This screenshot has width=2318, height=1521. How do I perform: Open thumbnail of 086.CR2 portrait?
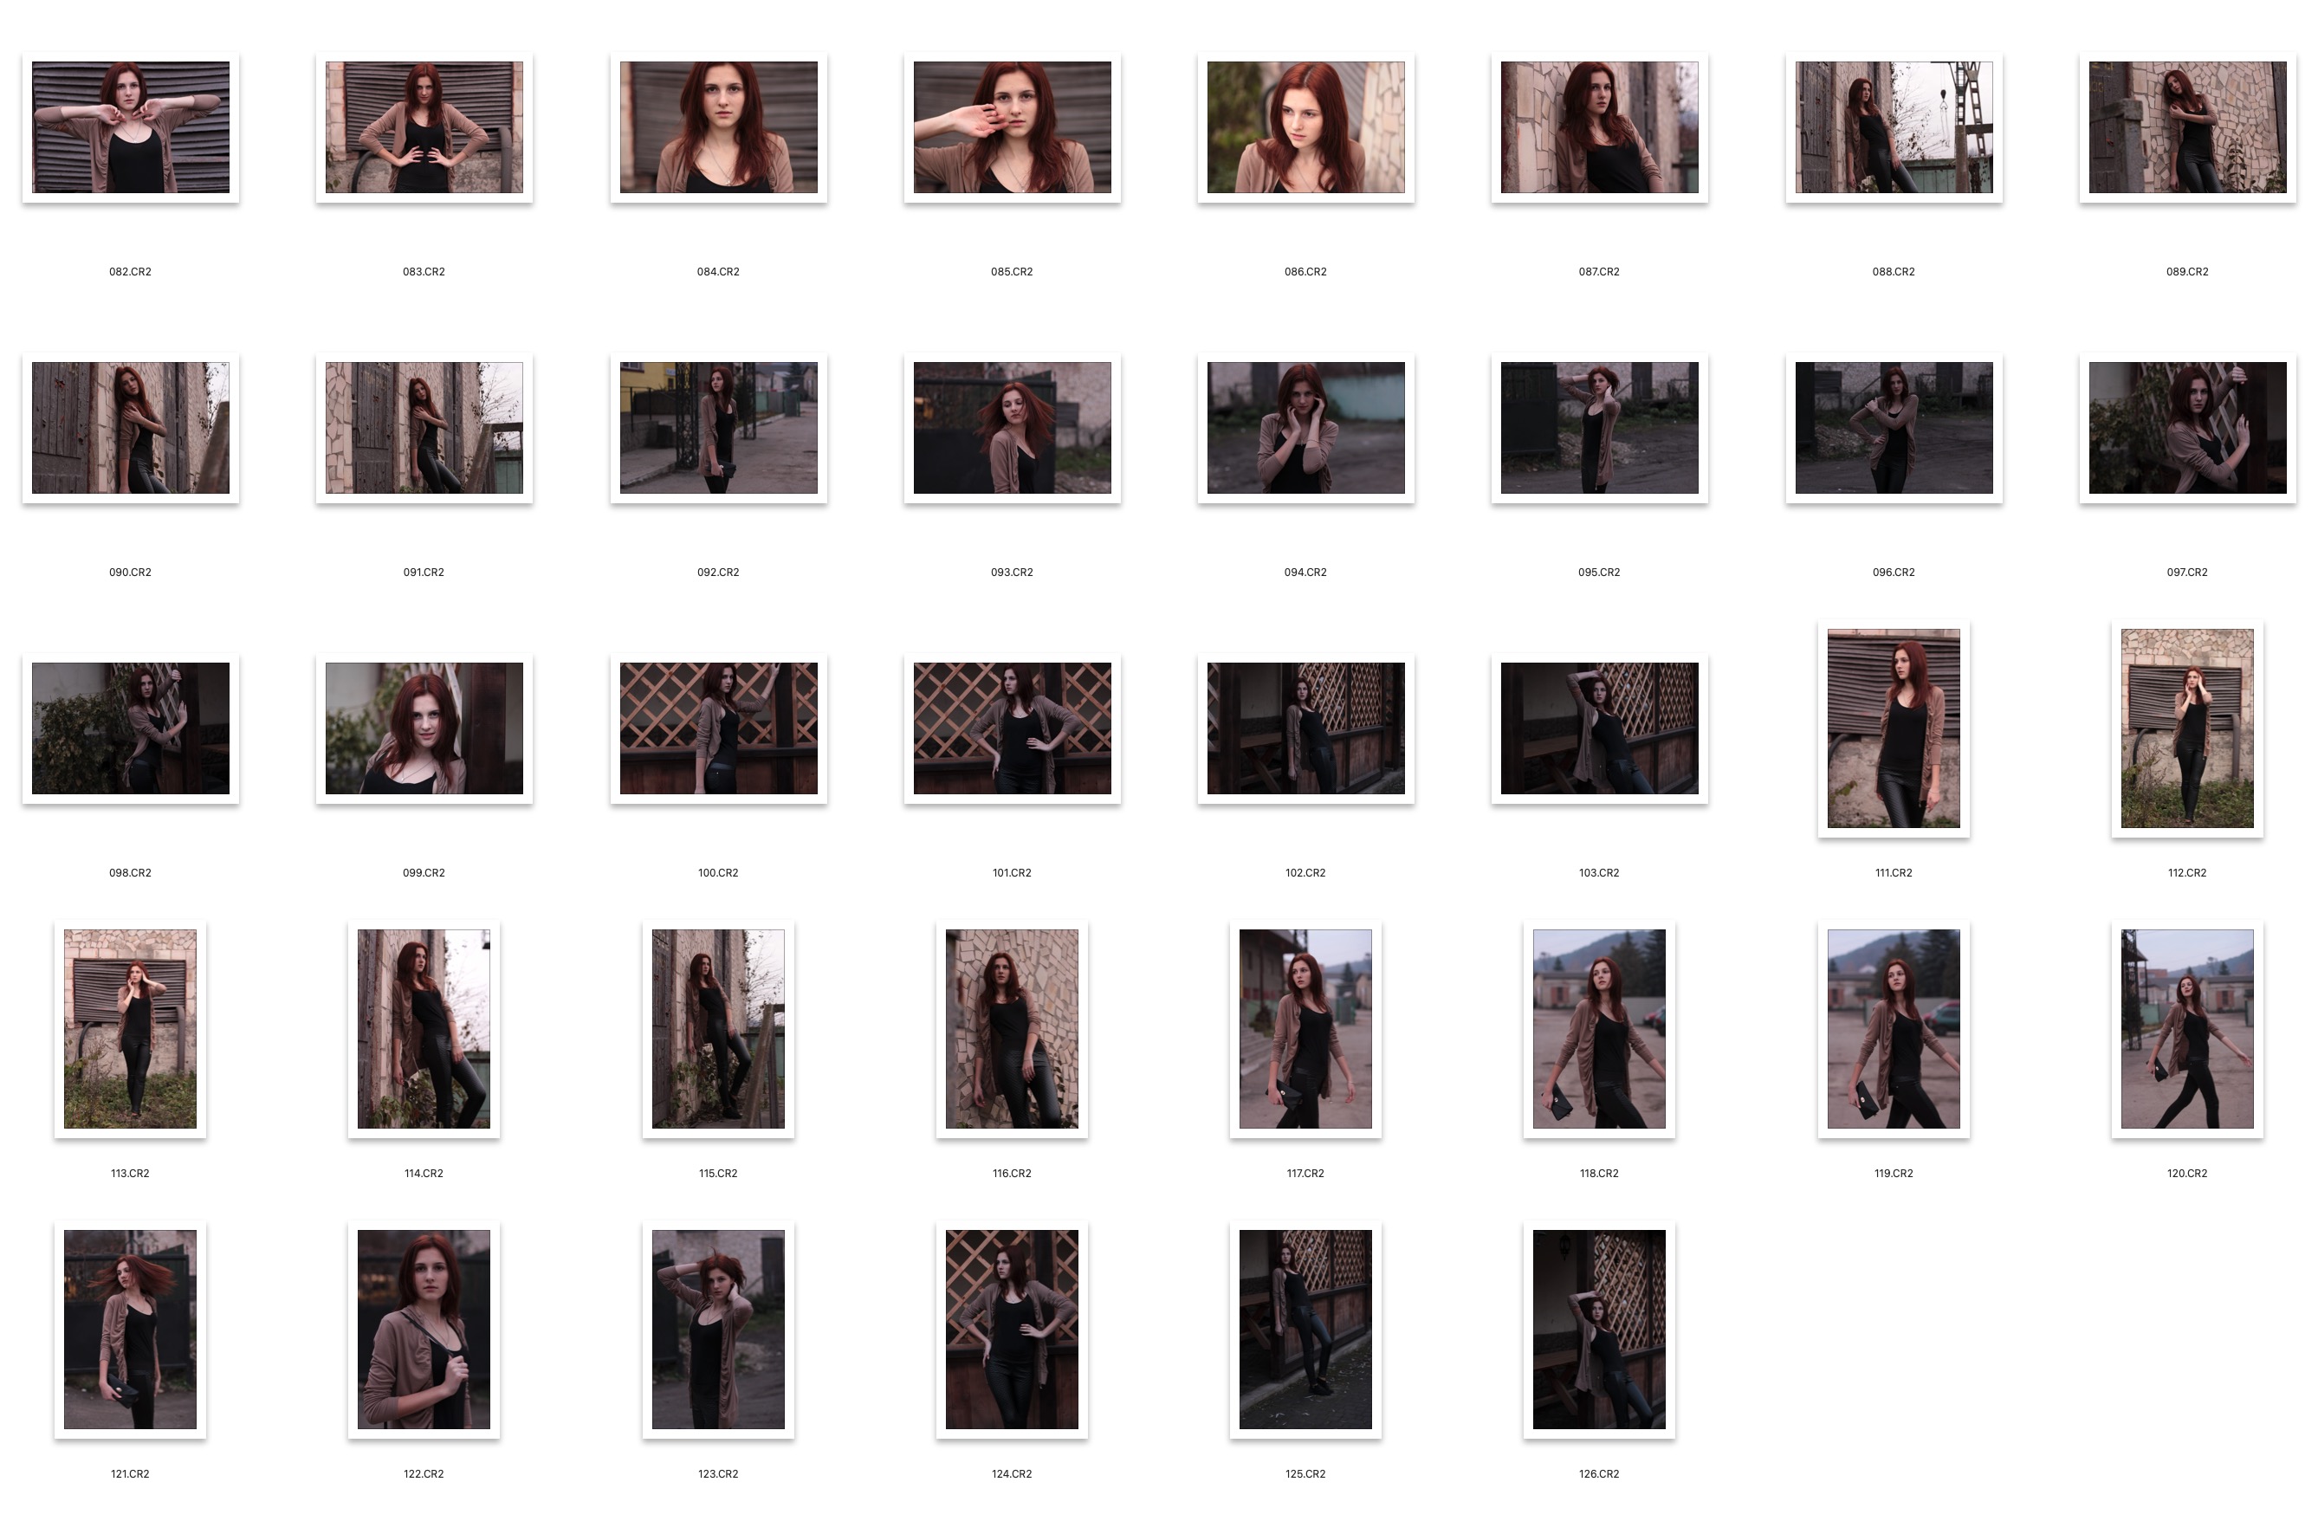[x=1305, y=127]
